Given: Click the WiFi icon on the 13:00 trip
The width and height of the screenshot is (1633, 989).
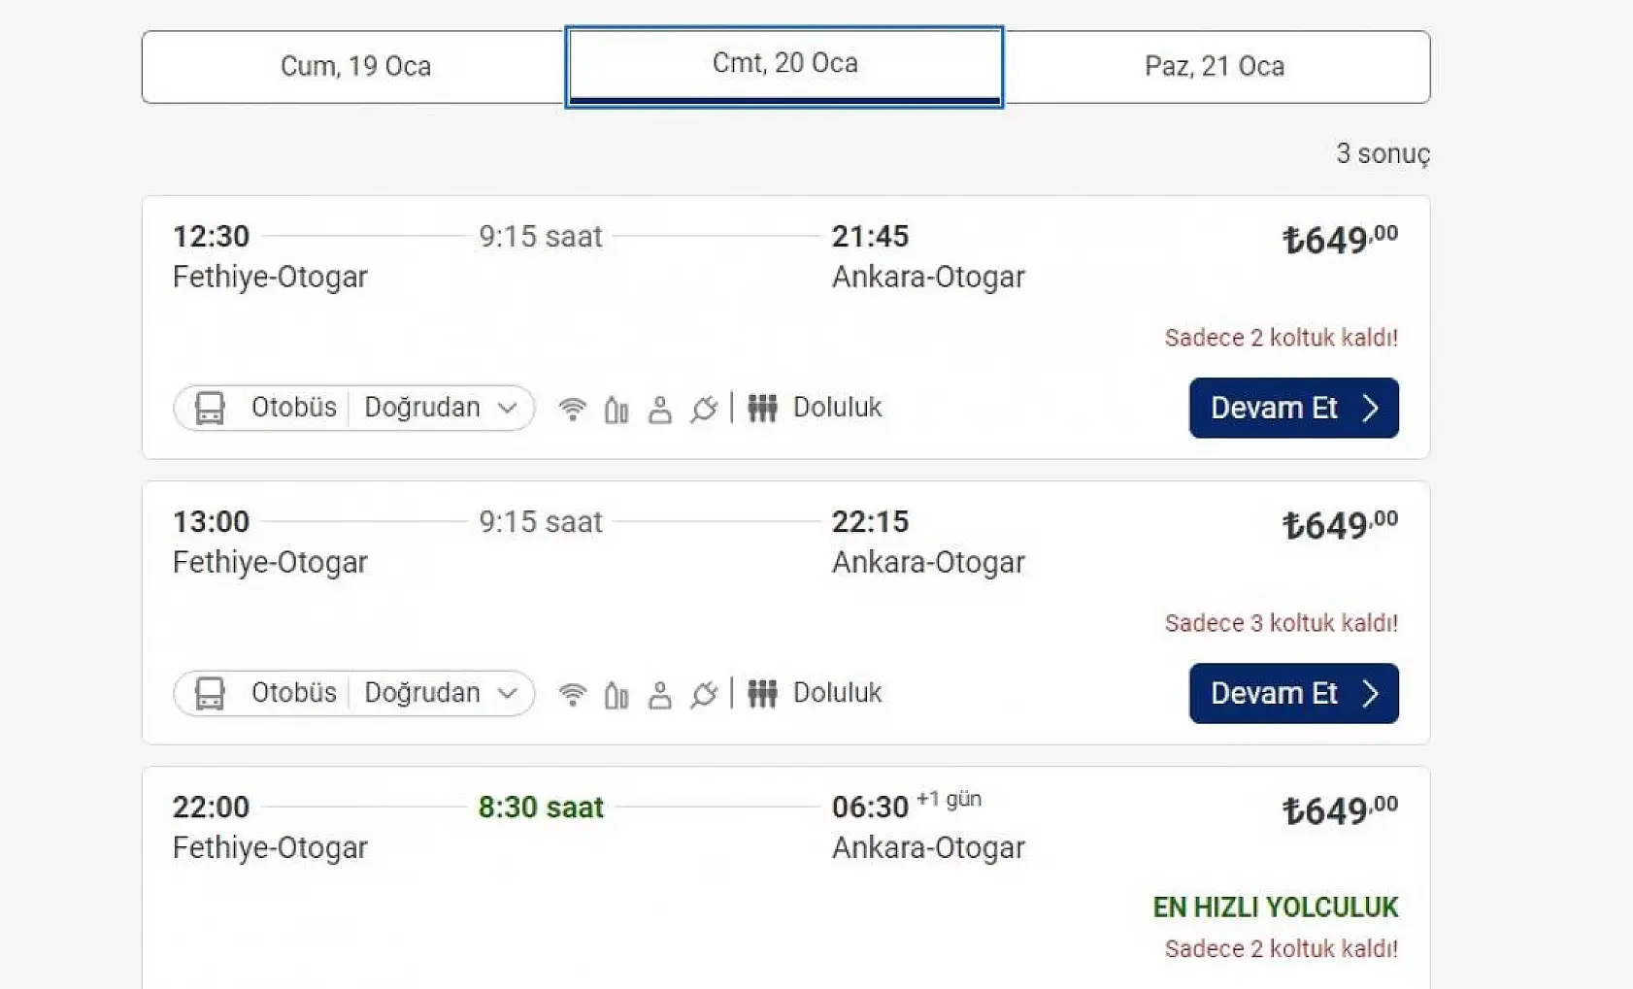Looking at the screenshot, I should coord(573,694).
